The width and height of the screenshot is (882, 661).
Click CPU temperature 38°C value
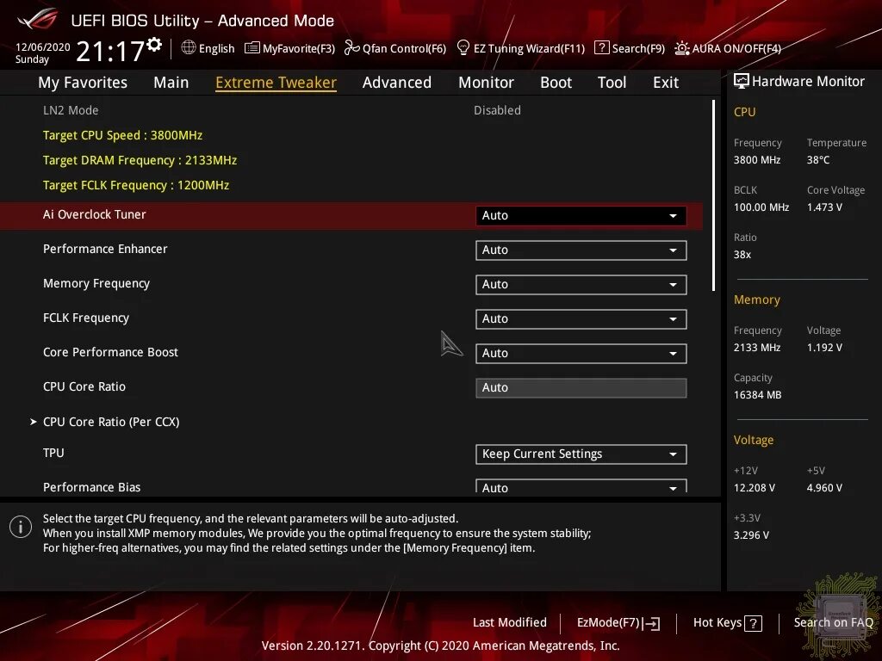click(x=818, y=160)
